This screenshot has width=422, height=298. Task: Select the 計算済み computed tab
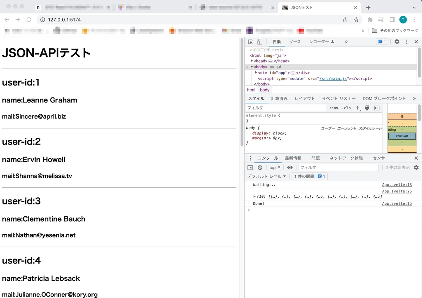[x=279, y=99]
